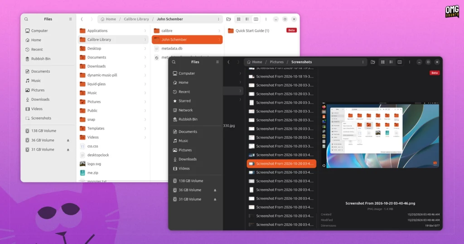Viewport: 464px width, 244px height.
Task: Select the Calibre Library folder row
Action: click(x=113, y=39)
